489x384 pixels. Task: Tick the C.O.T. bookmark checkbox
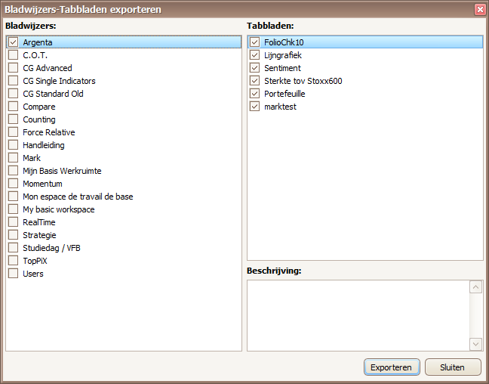tap(13, 55)
